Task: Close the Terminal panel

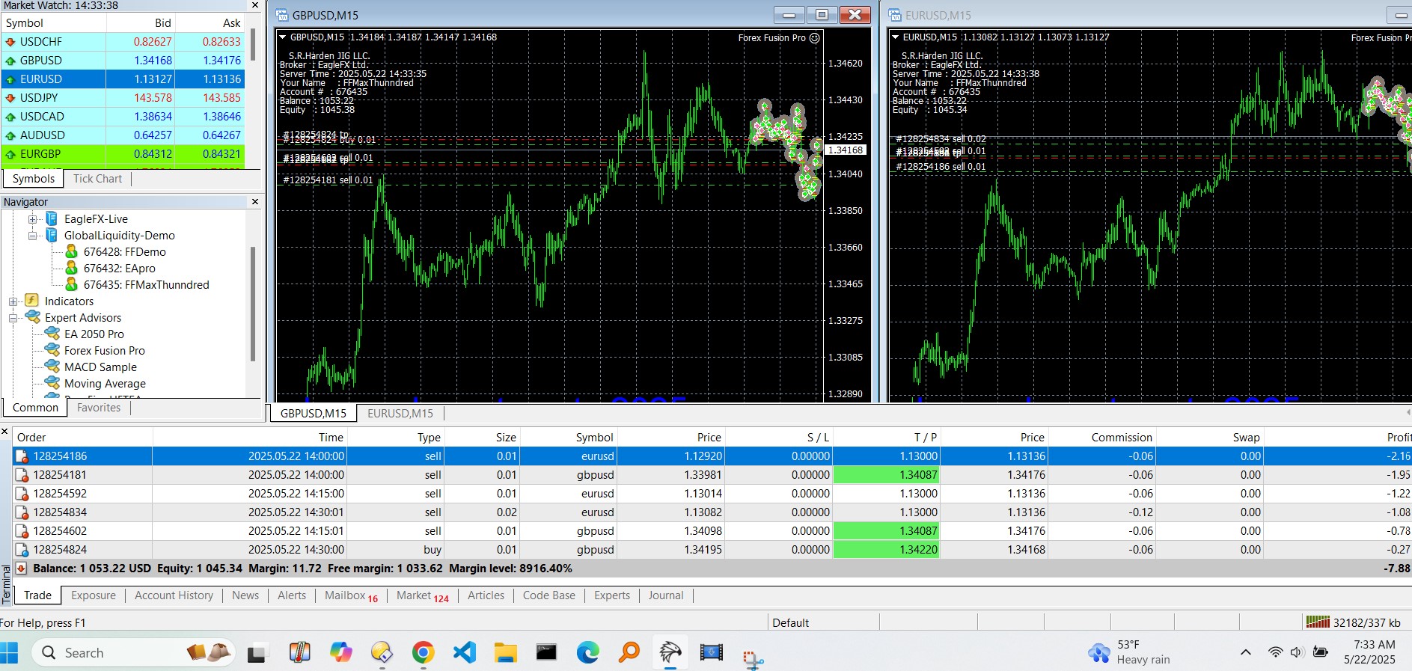Action: [x=4, y=432]
